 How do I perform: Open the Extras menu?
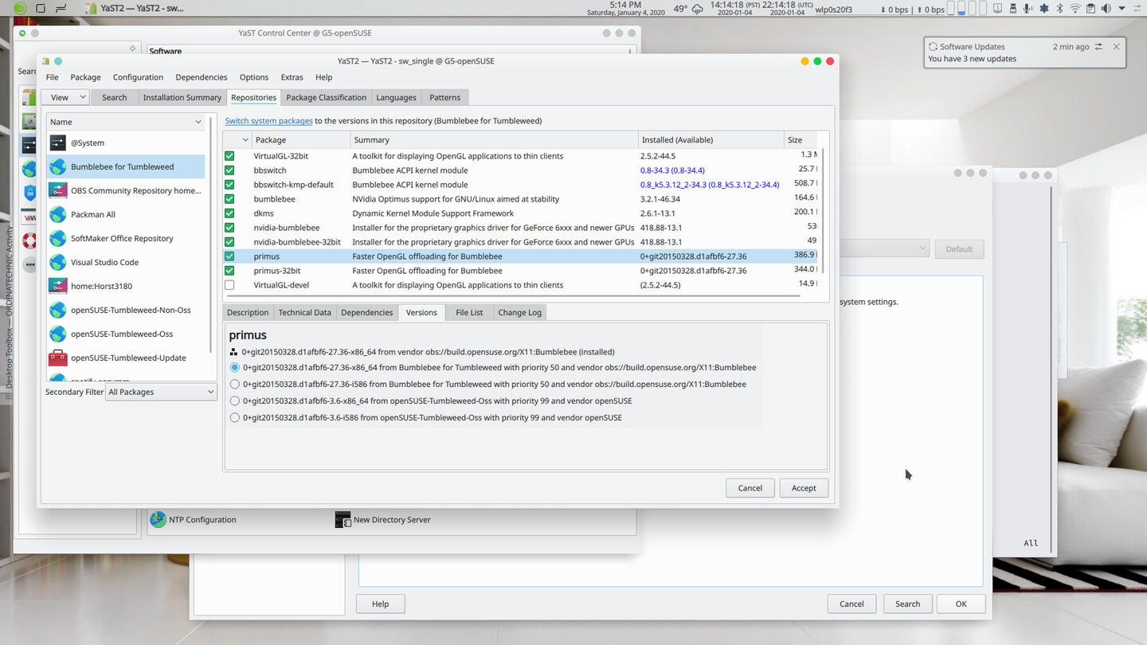pyautogui.click(x=292, y=77)
